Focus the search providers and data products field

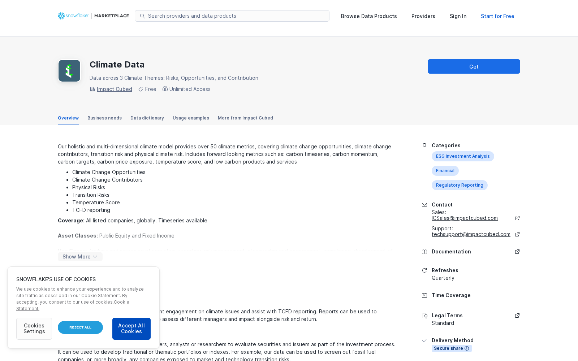click(x=232, y=16)
